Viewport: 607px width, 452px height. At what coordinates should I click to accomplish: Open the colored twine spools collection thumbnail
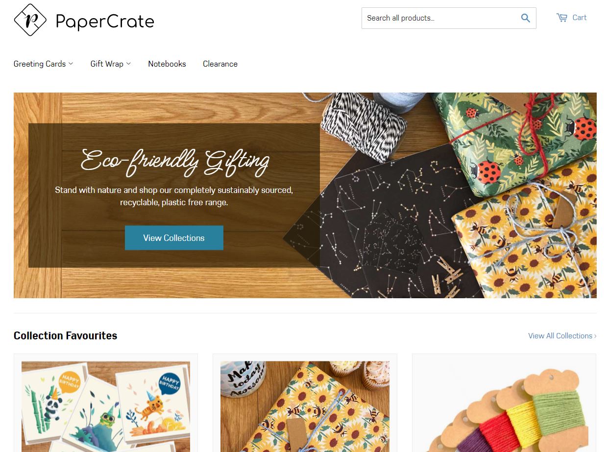(504, 406)
